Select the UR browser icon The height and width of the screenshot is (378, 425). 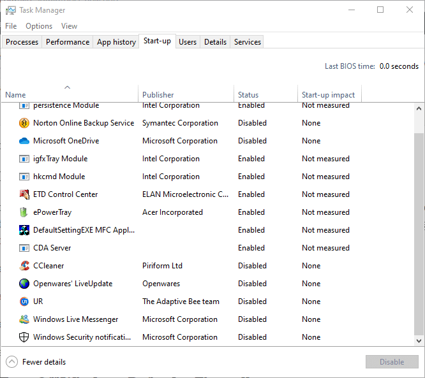[24, 302]
